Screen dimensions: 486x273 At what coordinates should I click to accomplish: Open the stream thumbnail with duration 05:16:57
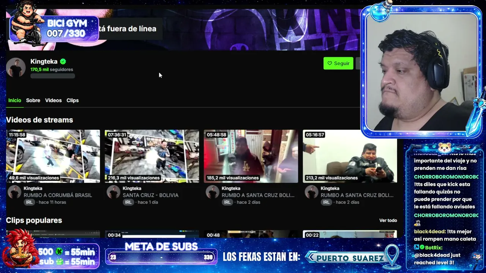pyautogui.click(x=350, y=156)
